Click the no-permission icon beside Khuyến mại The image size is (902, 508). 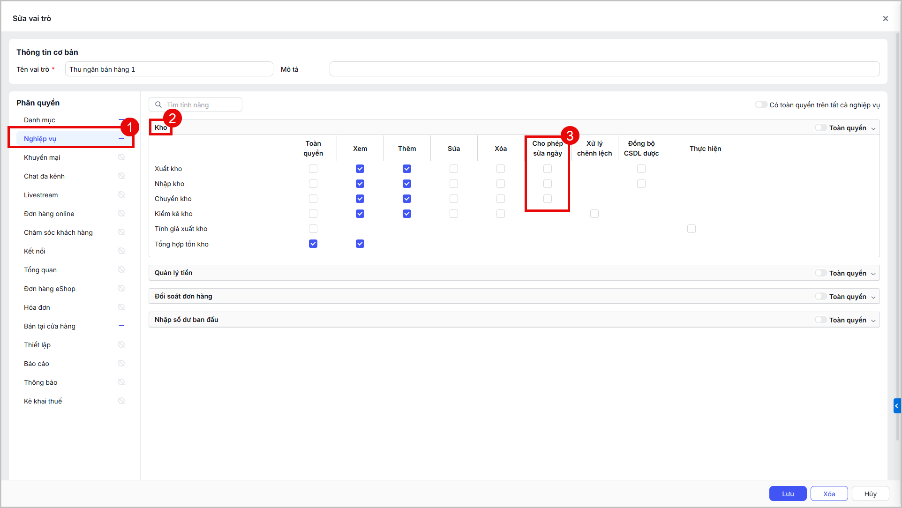tap(121, 157)
